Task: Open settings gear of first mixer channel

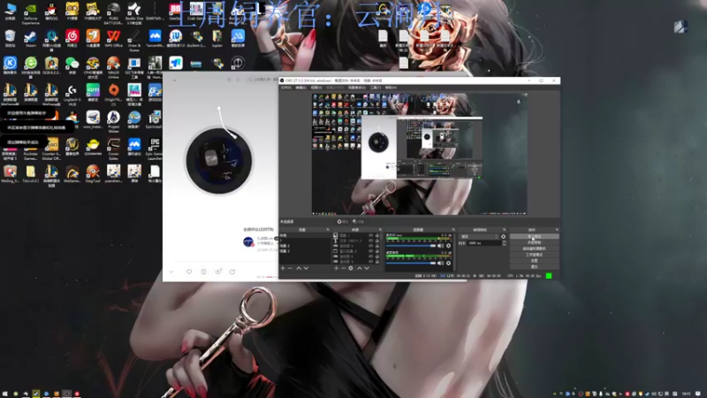Action: 448,246
